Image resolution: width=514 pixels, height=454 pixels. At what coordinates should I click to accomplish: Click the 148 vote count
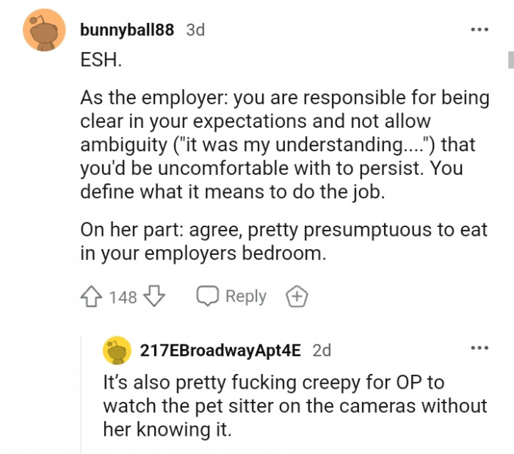coord(123,297)
